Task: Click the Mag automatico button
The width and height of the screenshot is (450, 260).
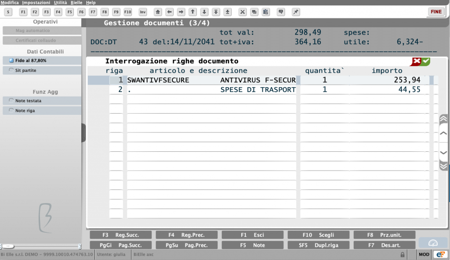Action: click(x=42, y=30)
